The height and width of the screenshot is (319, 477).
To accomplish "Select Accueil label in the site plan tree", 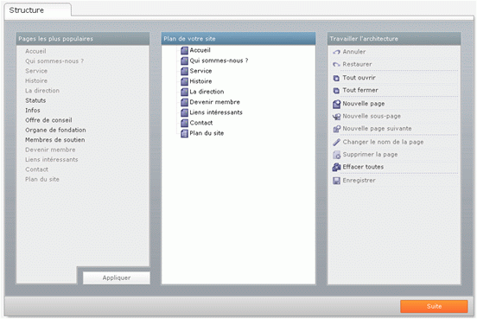I will [x=200, y=50].
